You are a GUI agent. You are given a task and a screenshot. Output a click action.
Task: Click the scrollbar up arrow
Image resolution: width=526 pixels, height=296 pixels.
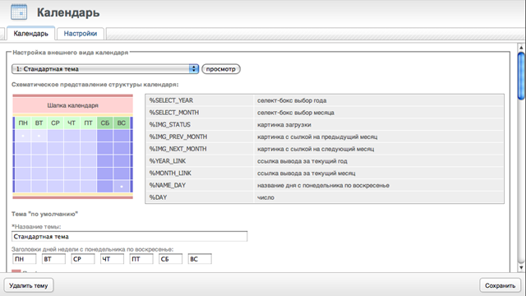point(521,48)
